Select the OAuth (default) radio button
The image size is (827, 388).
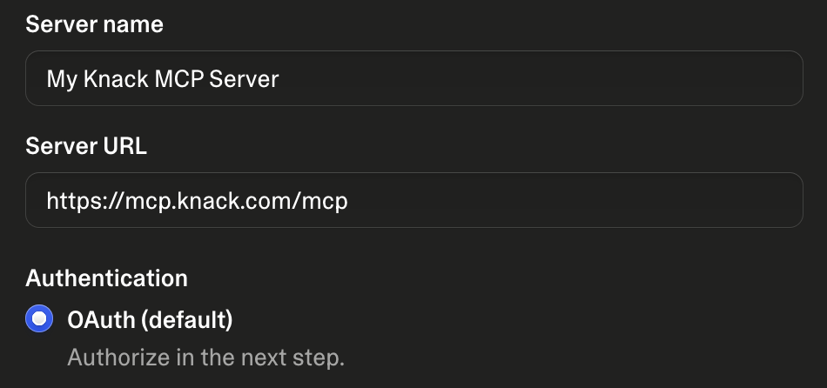[39, 318]
